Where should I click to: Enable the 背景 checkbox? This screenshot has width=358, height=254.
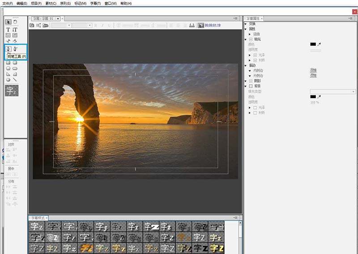click(251, 86)
